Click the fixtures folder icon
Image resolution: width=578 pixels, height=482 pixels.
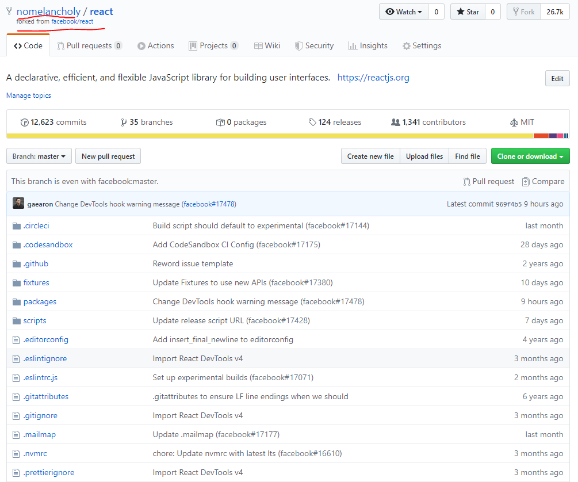[17, 283]
